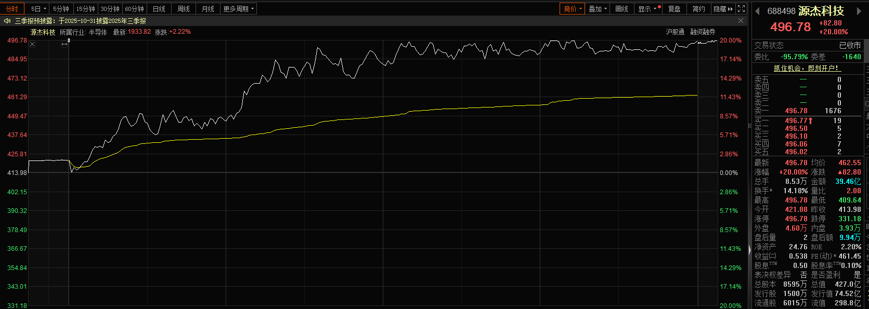Screen dimensions: 869x309
Task: Click the speaker announcement icon
Action: [x=7, y=21]
